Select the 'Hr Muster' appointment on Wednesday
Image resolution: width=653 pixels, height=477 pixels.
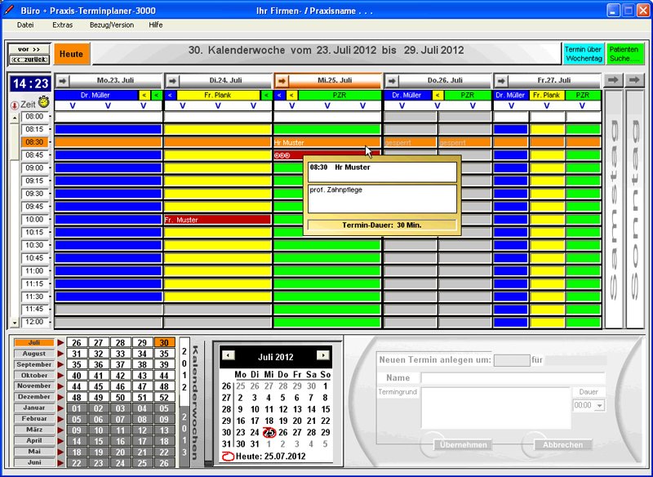tap(327, 142)
